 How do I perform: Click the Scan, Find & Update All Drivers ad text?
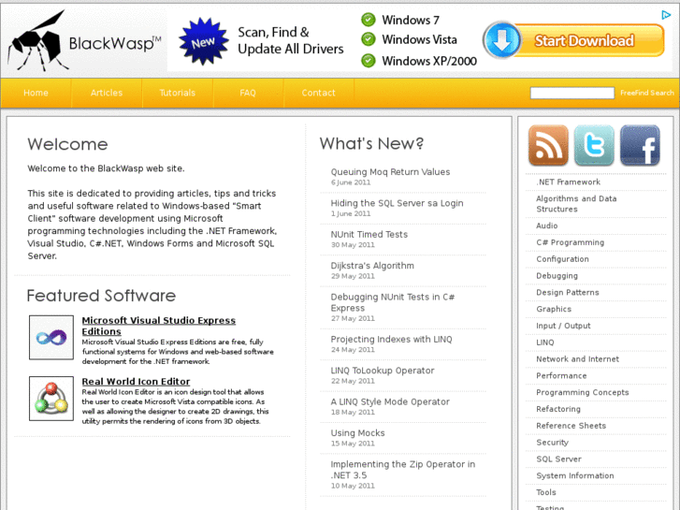(x=291, y=40)
